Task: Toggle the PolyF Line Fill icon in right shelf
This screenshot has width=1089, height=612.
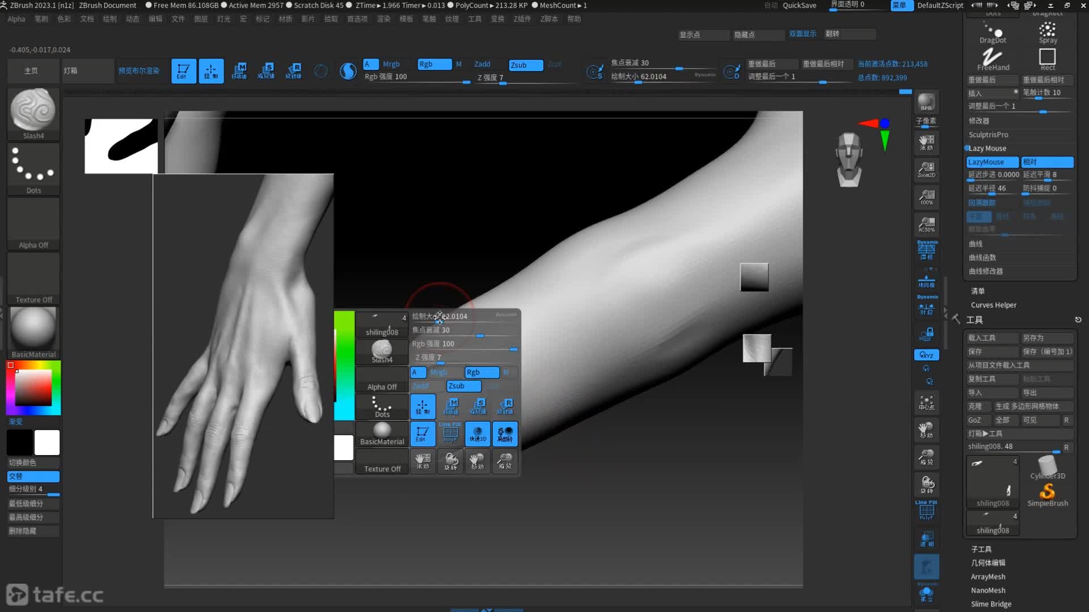Action: (x=926, y=511)
